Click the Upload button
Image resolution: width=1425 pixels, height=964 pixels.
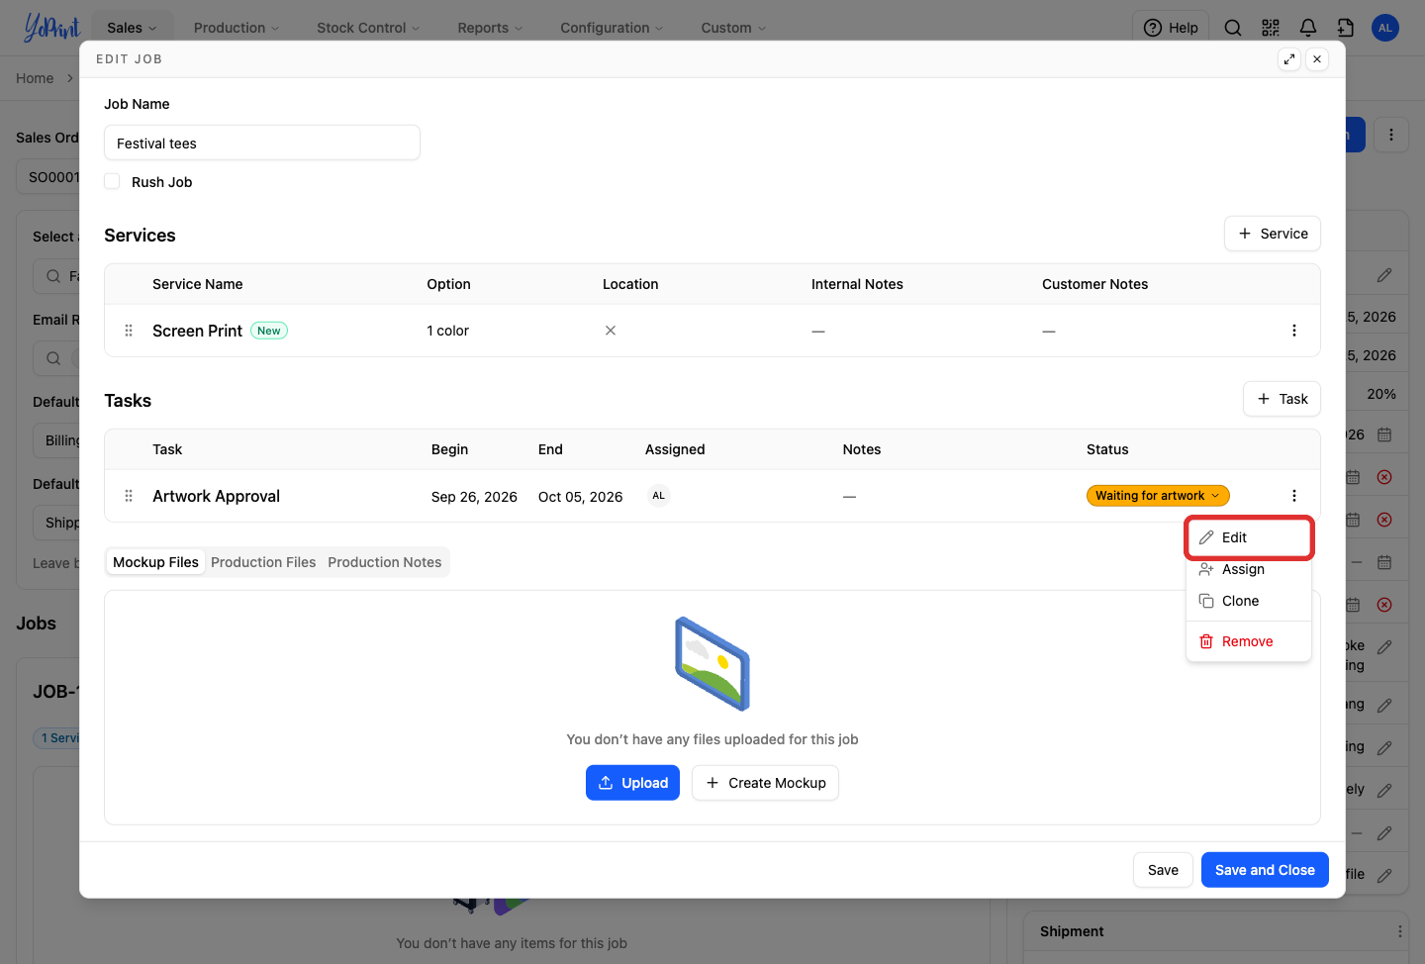[632, 783]
